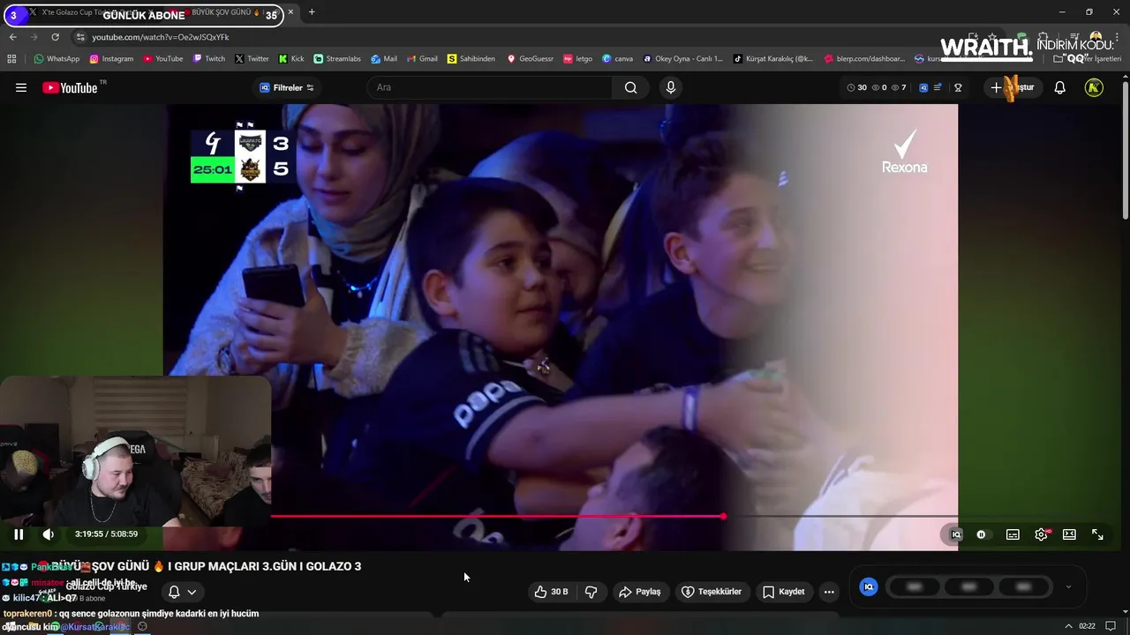1130x635 pixels.
Task: Enter fullscreen mode
Action: coord(1097,534)
